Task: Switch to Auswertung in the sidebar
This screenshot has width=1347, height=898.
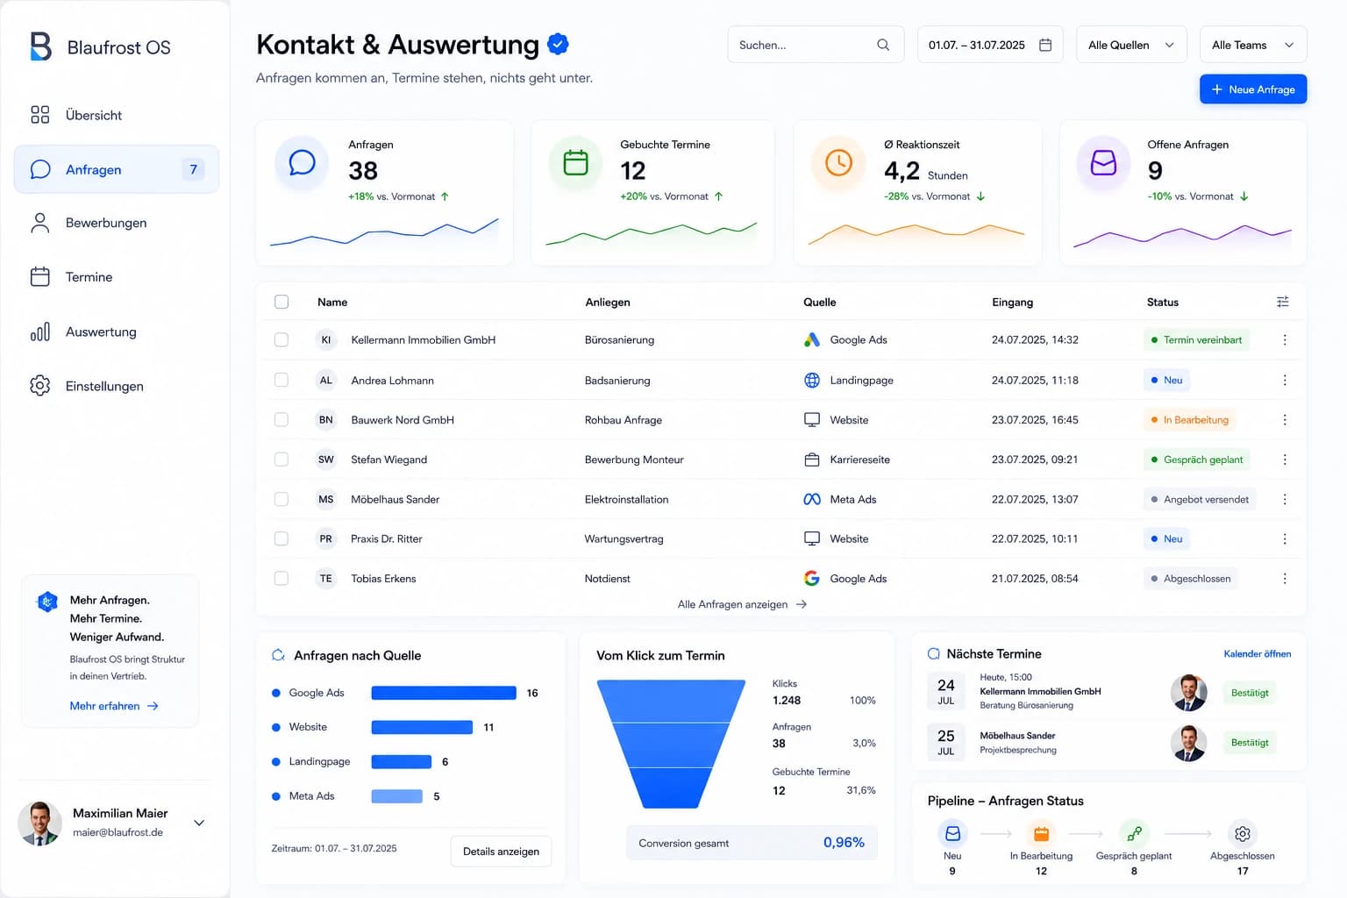Action: tap(117, 332)
